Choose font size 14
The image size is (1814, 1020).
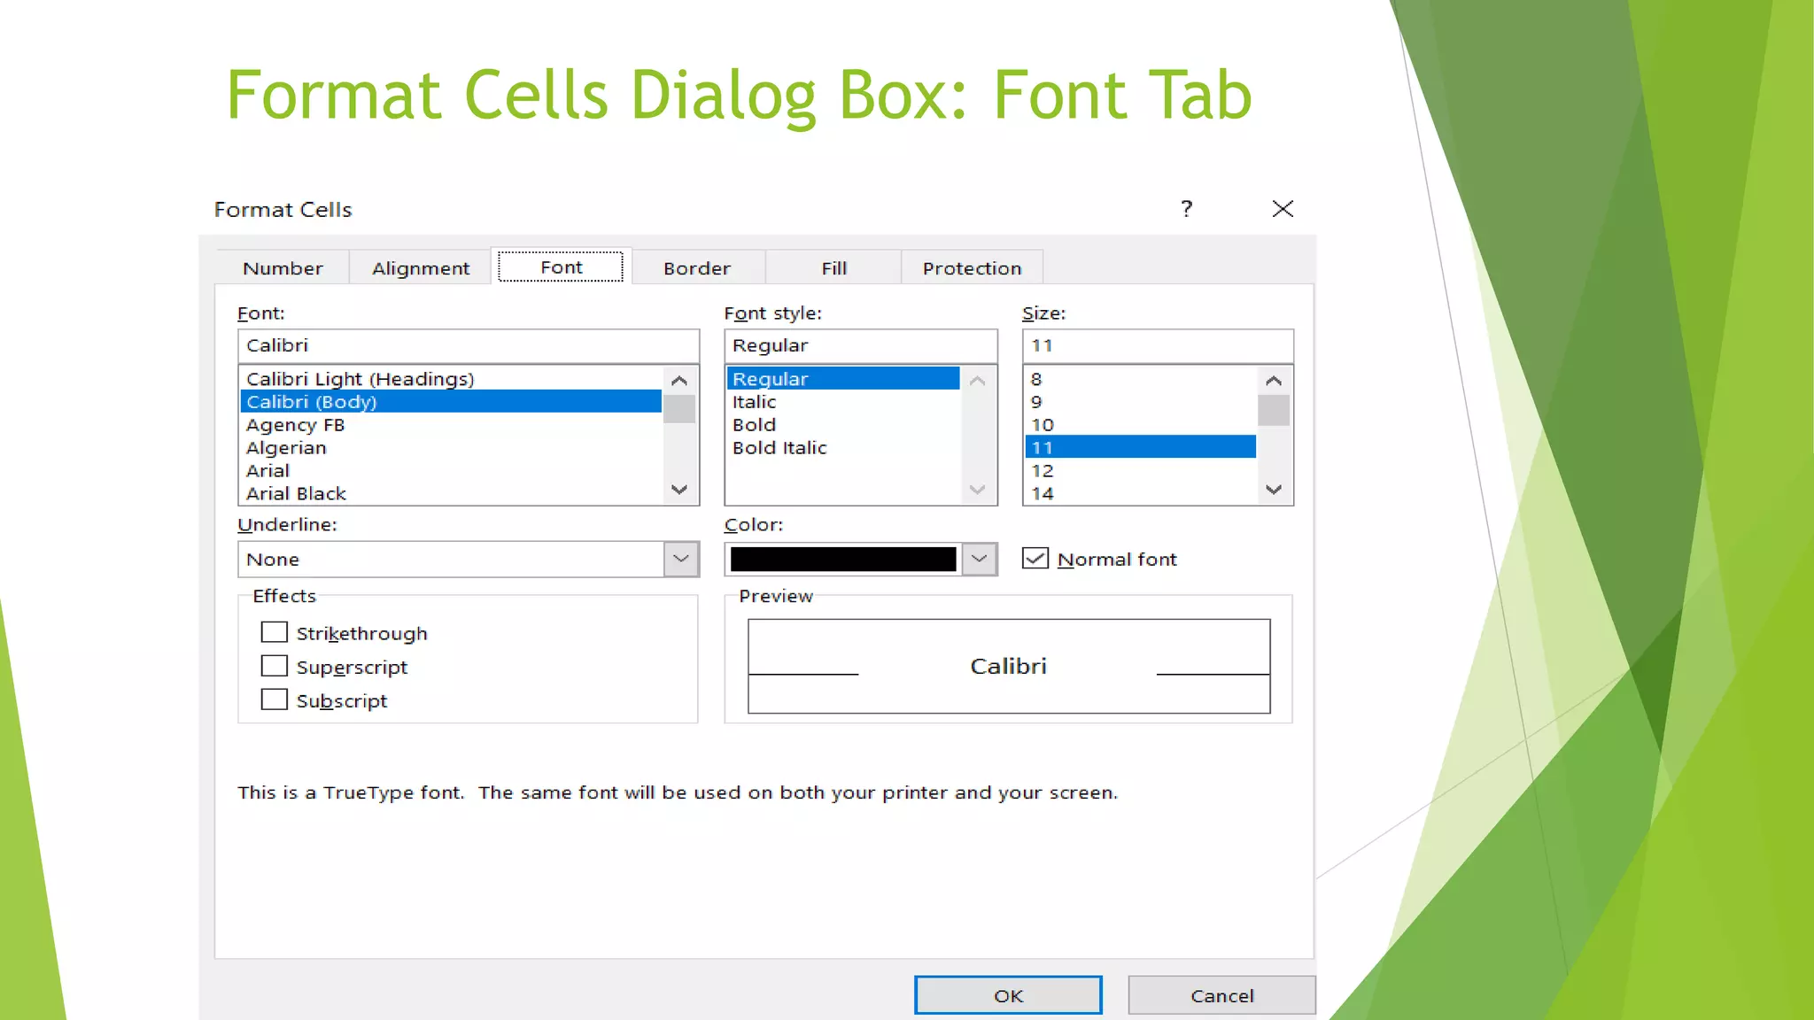(1141, 493)
